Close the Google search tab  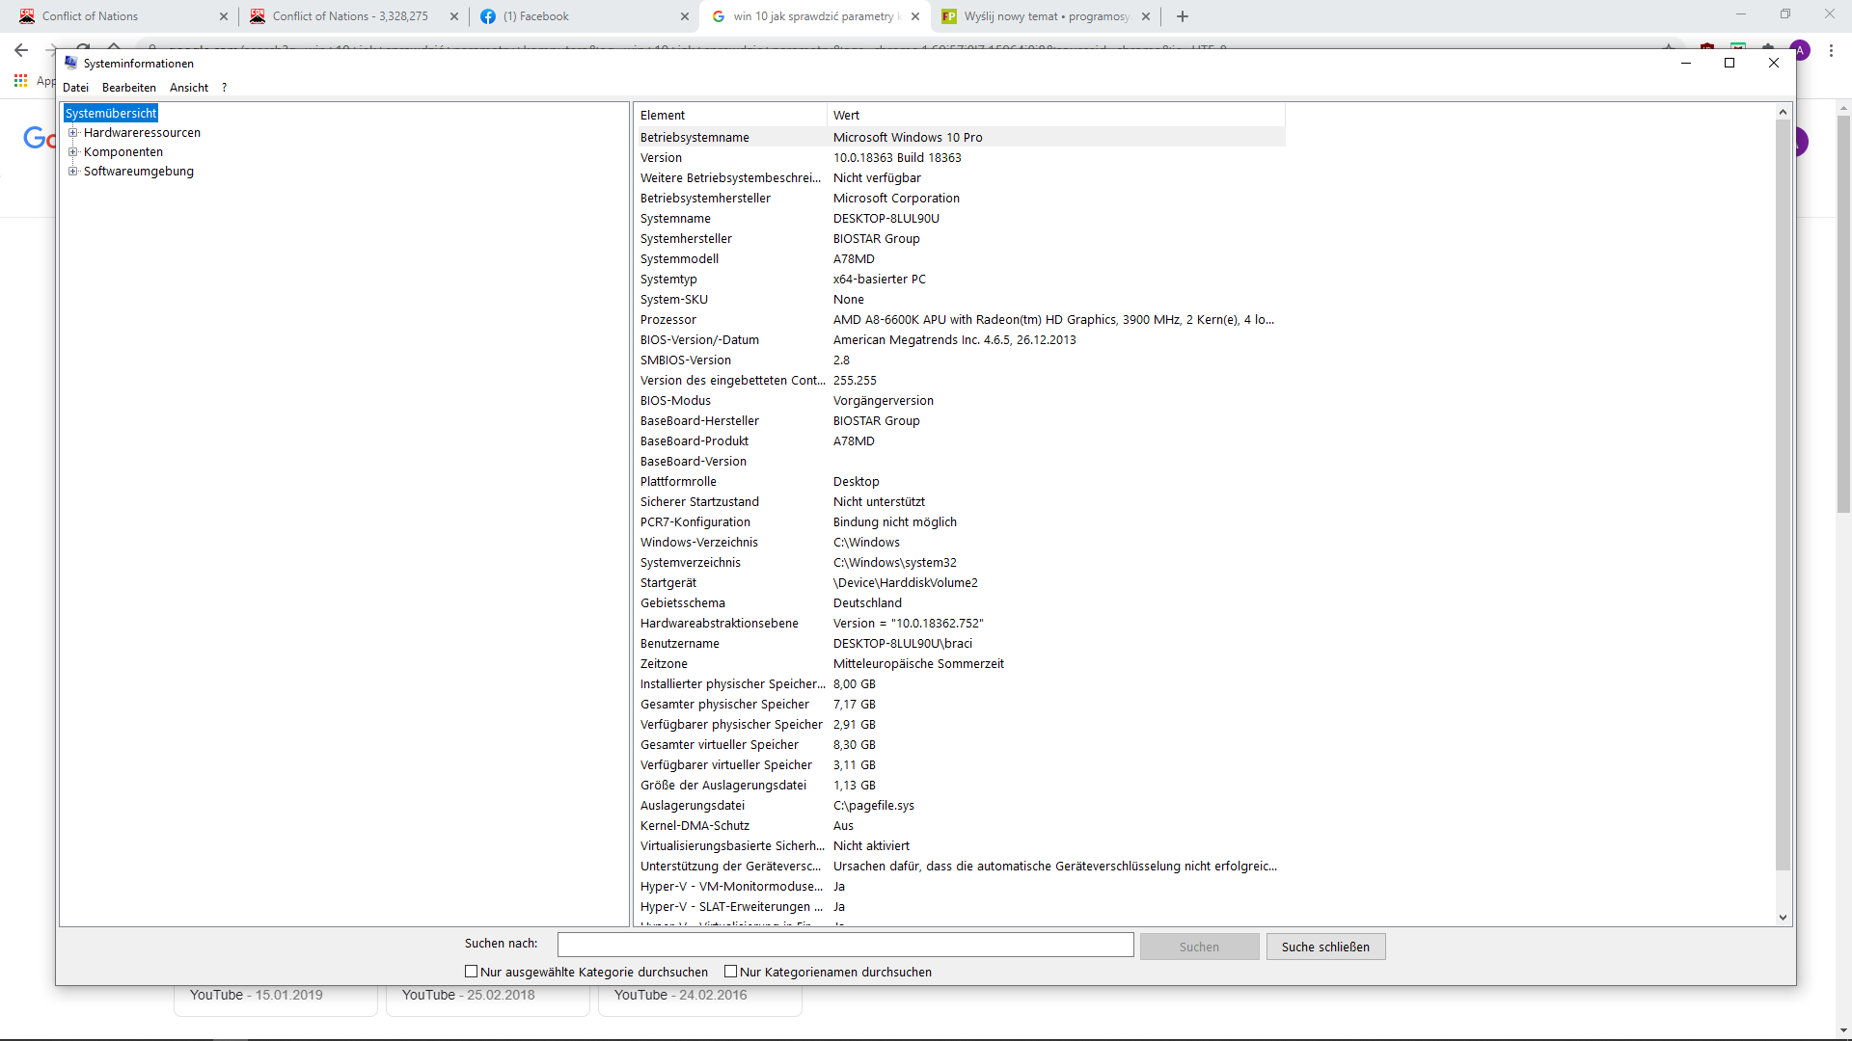[915, 16]
